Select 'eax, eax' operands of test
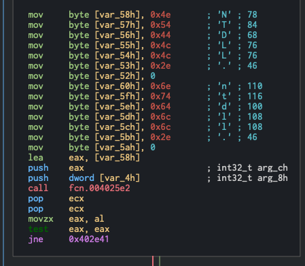 [x=89, y=229]
